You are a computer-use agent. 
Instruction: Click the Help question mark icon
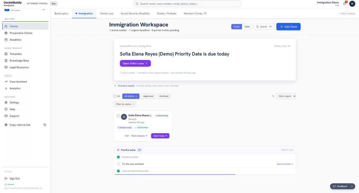coord(6,109)
